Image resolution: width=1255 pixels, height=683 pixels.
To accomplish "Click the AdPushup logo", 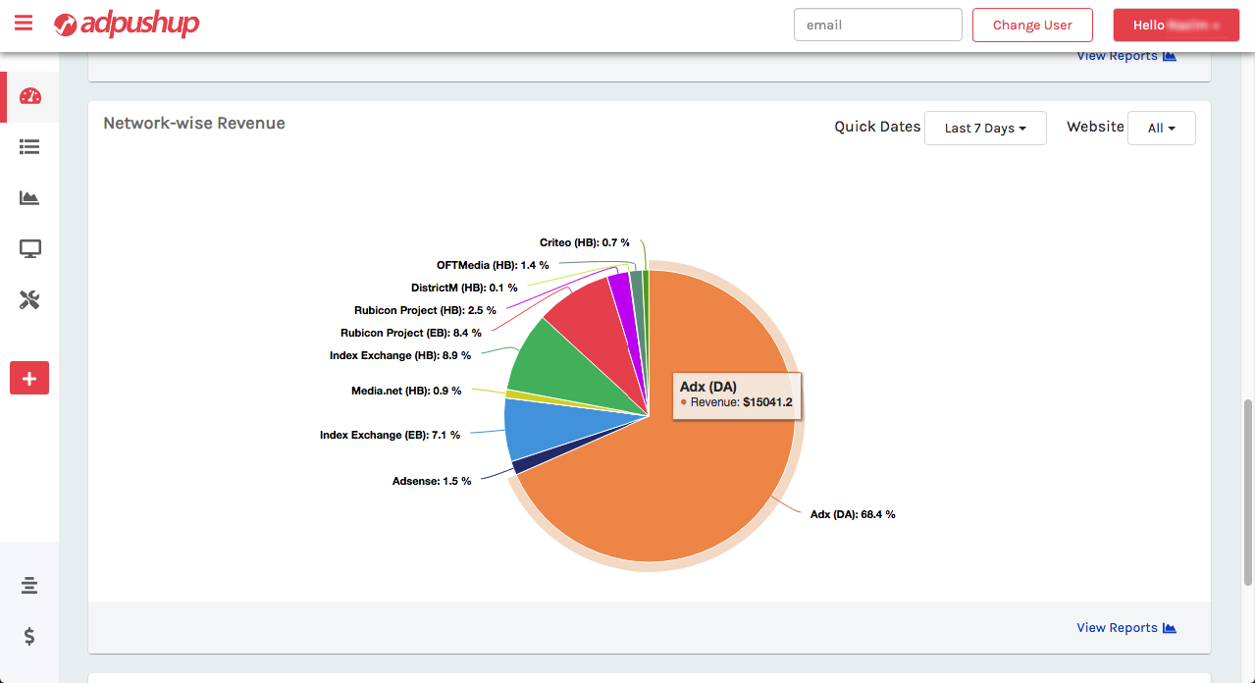I will [x=127, y=25].
